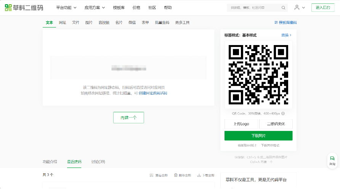Select the 文件 tab
340x189 pixels.
[76, 23]
